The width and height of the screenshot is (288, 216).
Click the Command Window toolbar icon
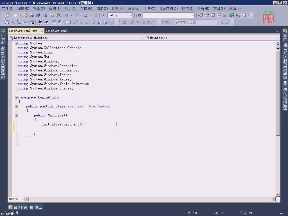coord(244,15)
